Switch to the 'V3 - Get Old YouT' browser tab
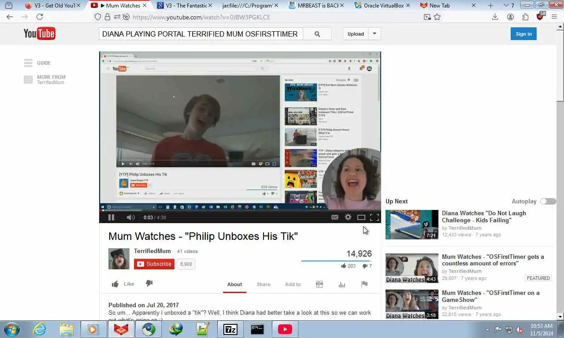The image size is (564, 338). point(53,5)
